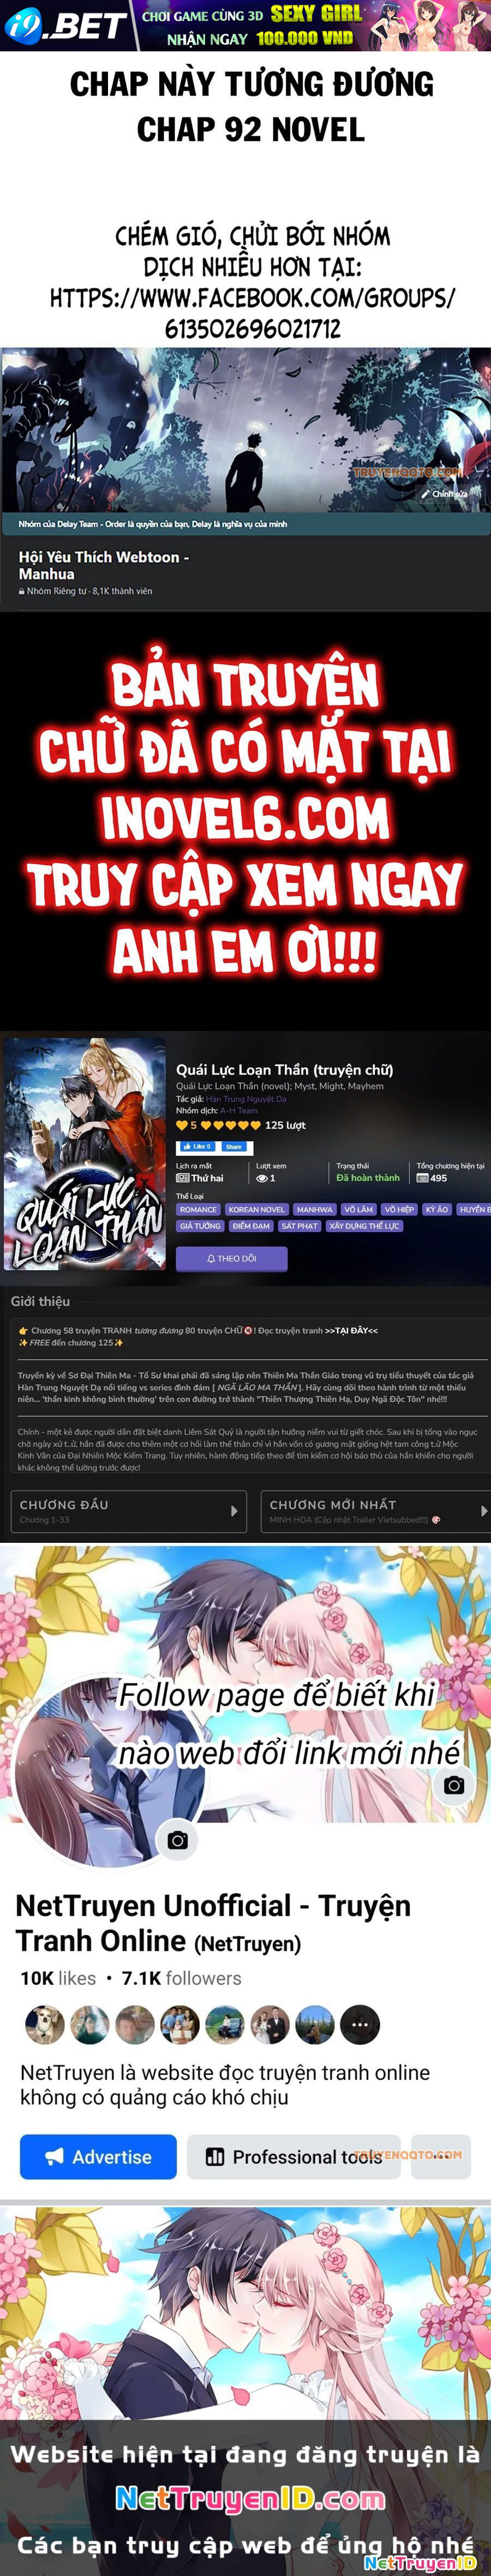This screenshot has height=2576, width=491.
Task: Click the profile picture camera icon
Action: coord(178,1840)
